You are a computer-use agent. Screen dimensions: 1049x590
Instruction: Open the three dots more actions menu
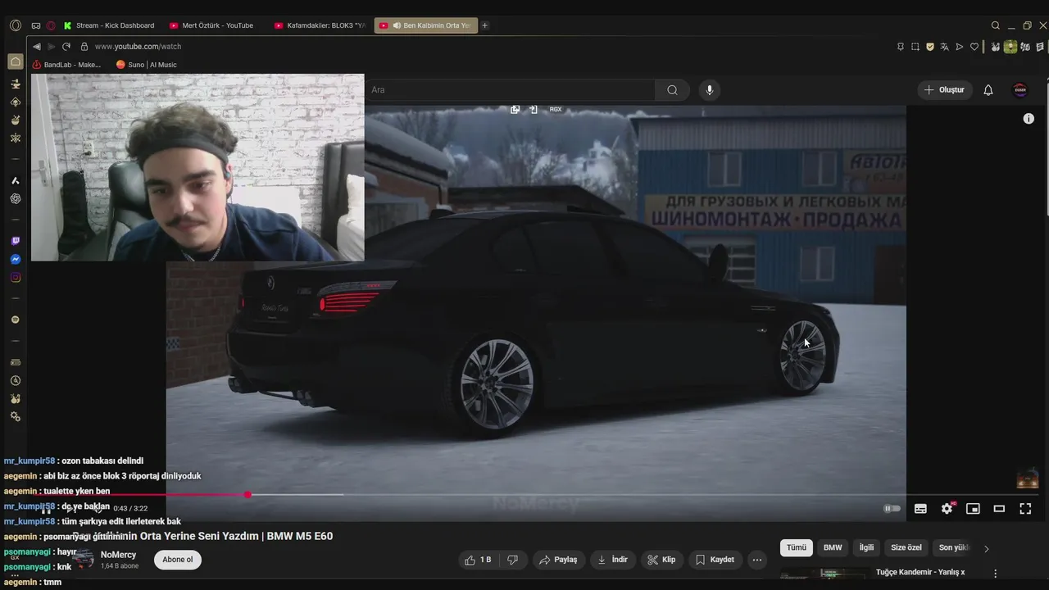(x=756, y=560)
